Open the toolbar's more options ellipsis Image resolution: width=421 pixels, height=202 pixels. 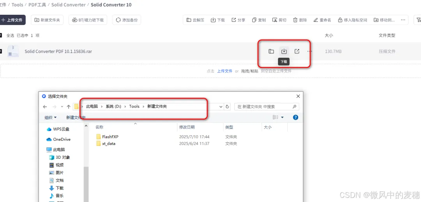pos(403,20)
